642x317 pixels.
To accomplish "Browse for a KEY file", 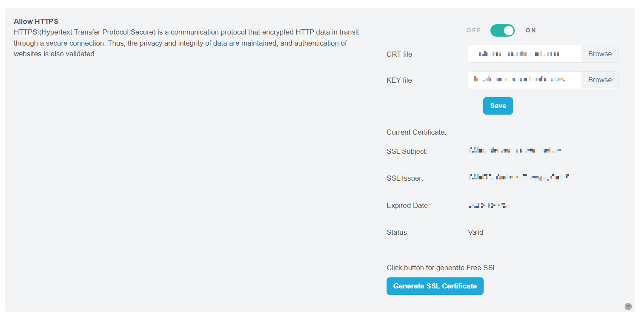I will (600, 80).
